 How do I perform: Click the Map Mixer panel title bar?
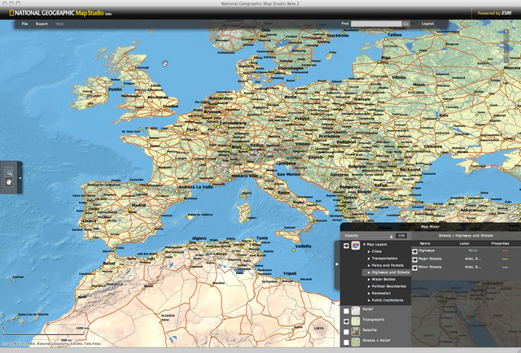click(x=431, y=227)
